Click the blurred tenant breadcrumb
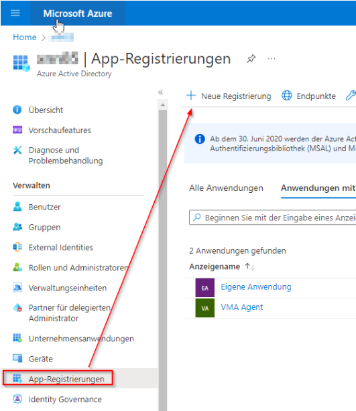This screenshot has height=411, width=356. tap(62, 37)
